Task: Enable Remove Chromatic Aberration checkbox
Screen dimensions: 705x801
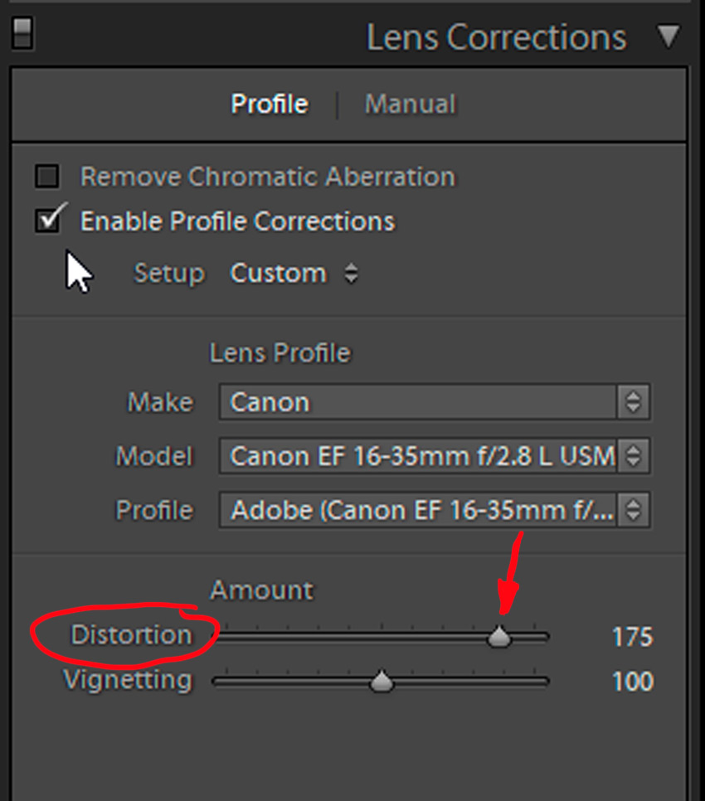Action: 48,176
